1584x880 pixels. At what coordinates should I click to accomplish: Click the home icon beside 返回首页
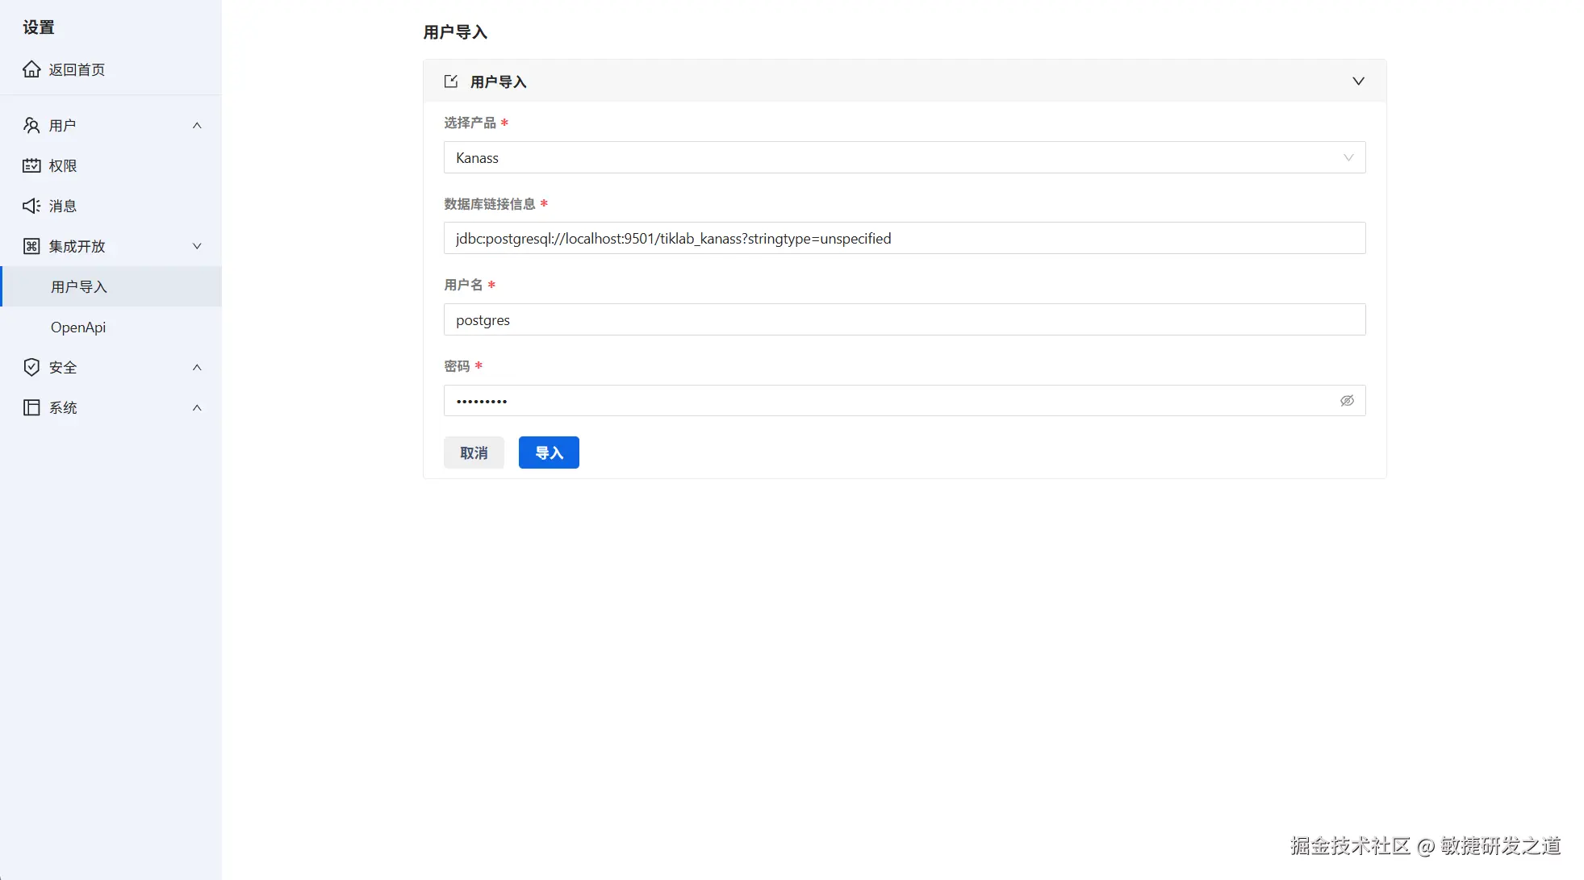(x=31, y=69)
